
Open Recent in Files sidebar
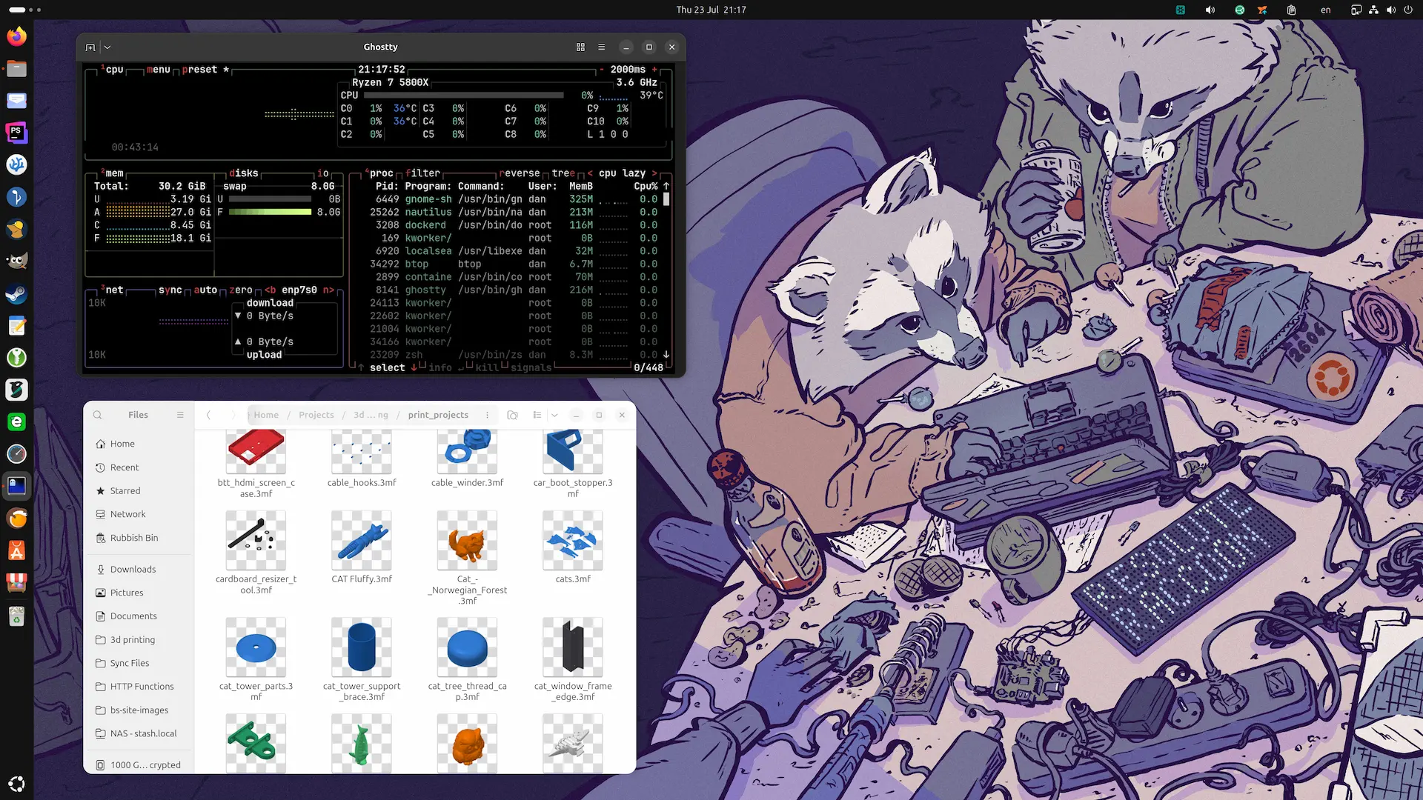pyautogui.click(x=139, y=467)
